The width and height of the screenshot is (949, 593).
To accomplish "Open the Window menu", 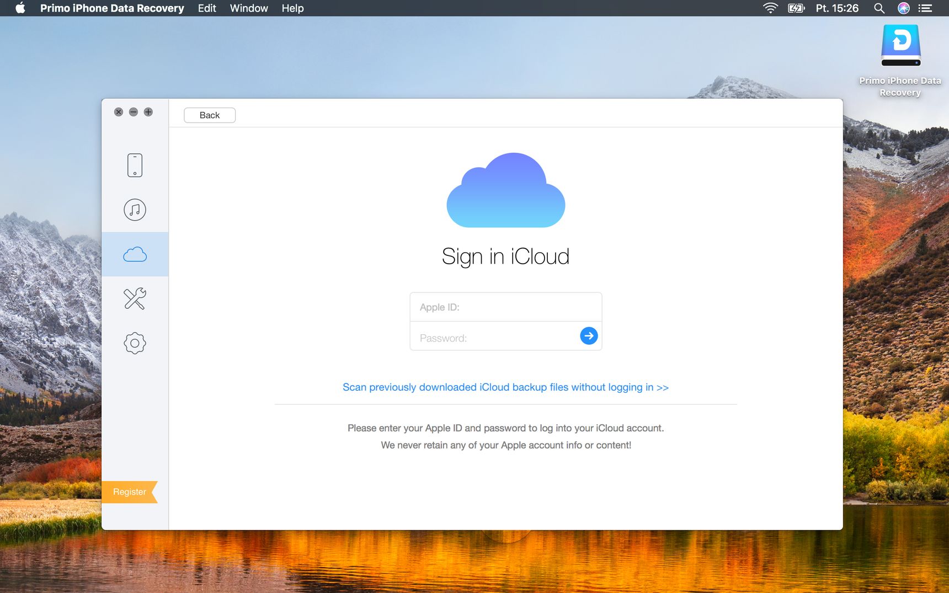I will click(249, 8).
